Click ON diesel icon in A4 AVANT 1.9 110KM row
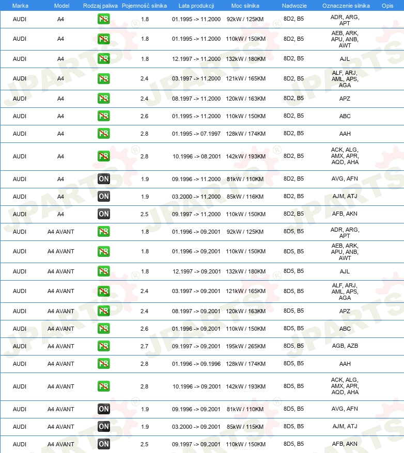 [x=103, y=409]
